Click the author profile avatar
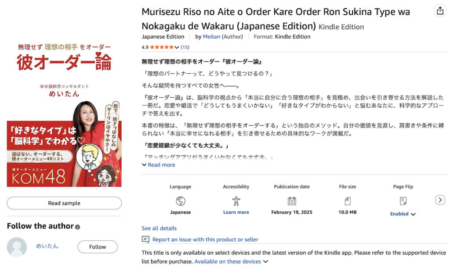Image resolution: width=450 pixels, height=267 pixels. click(x=17, y=247)
